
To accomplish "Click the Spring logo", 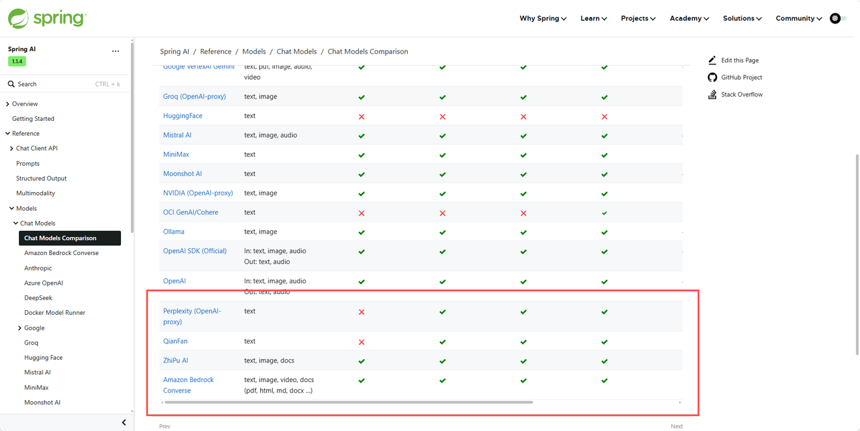I will click(46, 18).
